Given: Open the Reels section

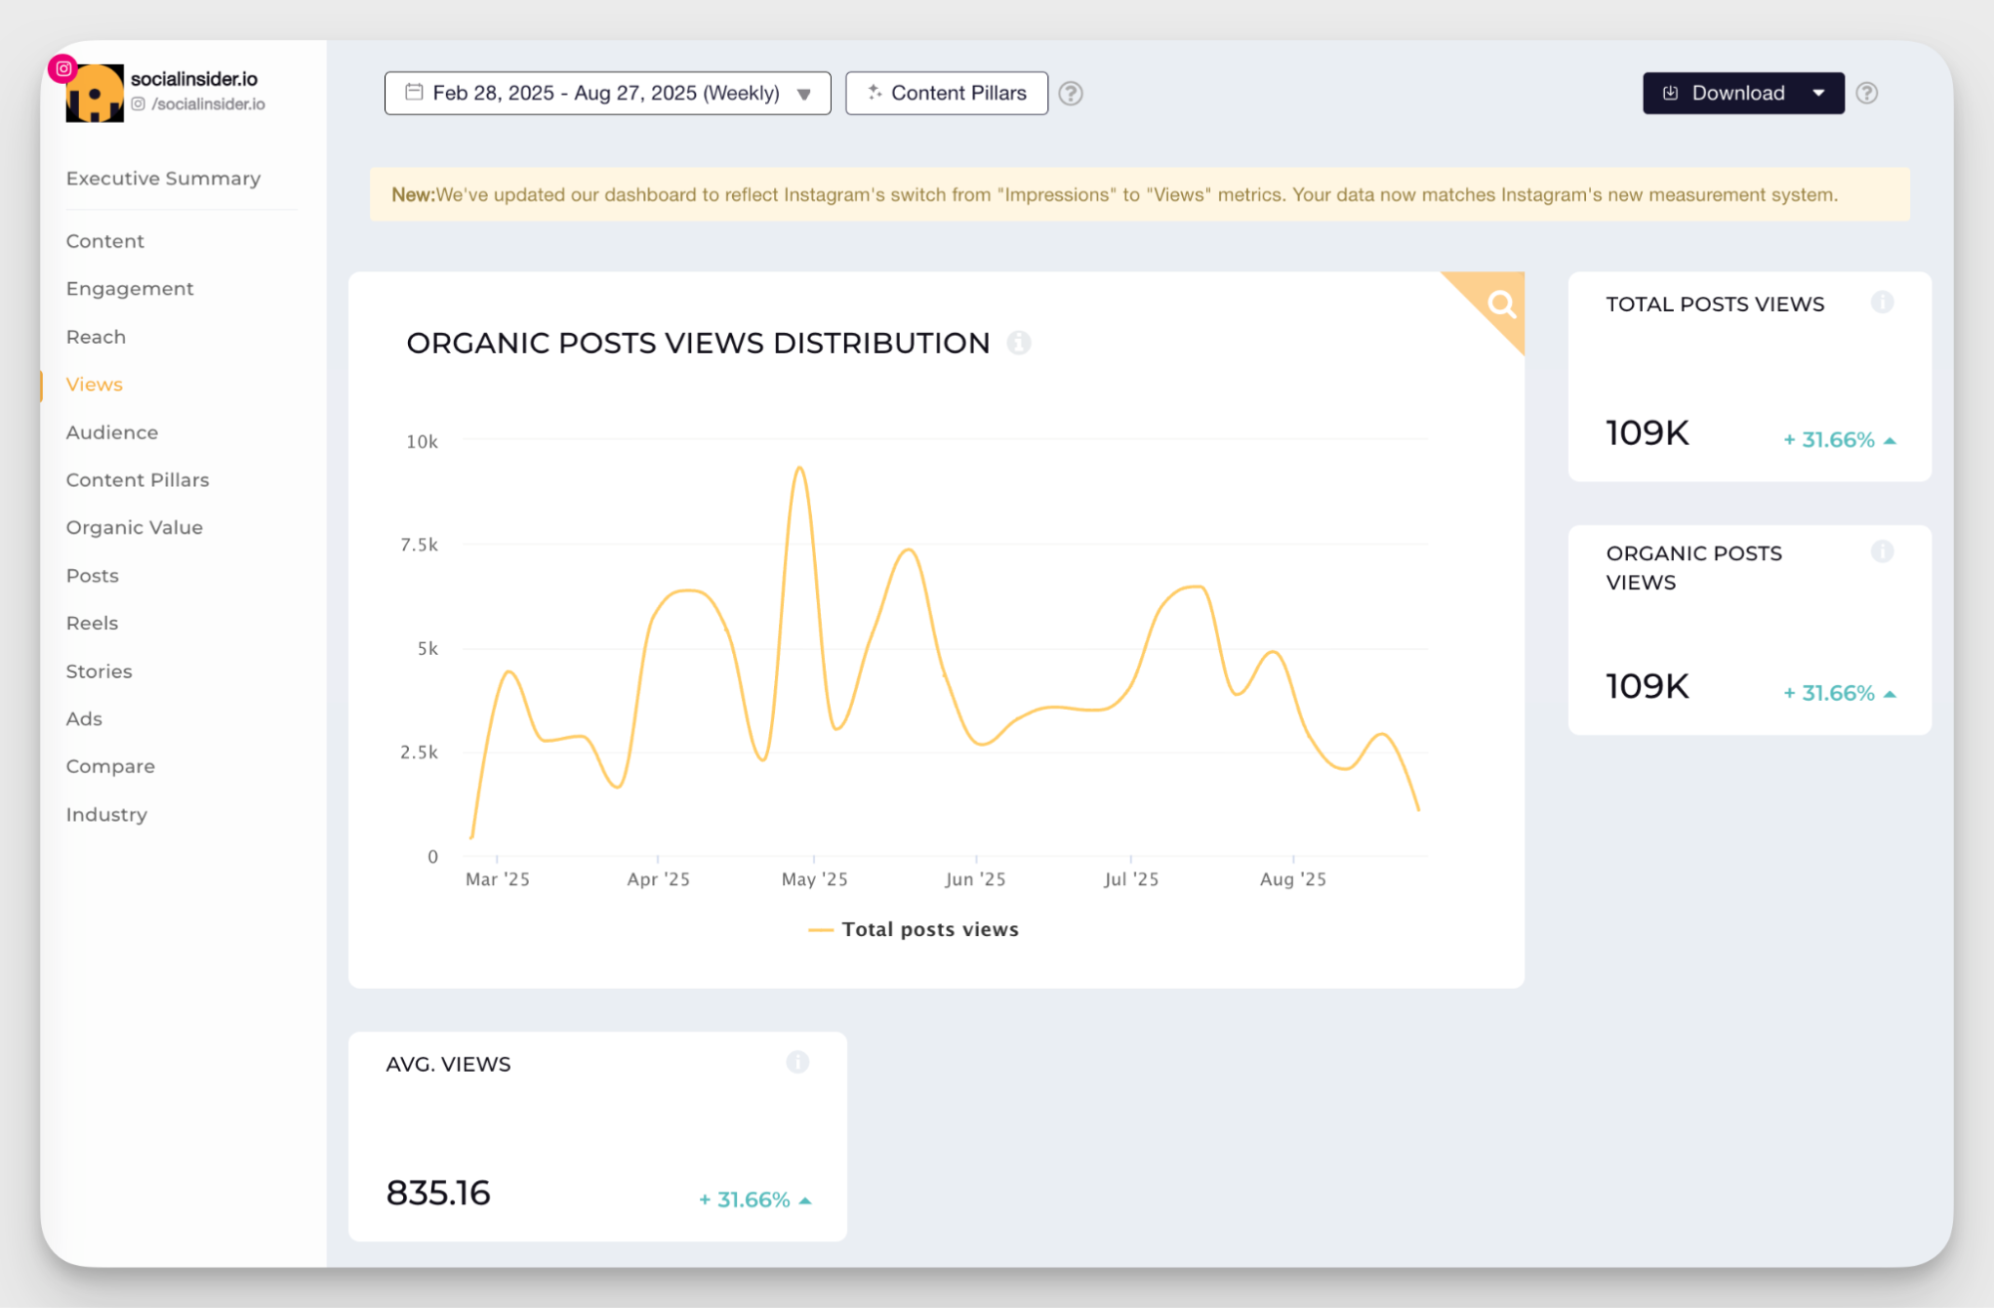Looking at the screenshot, I should click(92, 624).
